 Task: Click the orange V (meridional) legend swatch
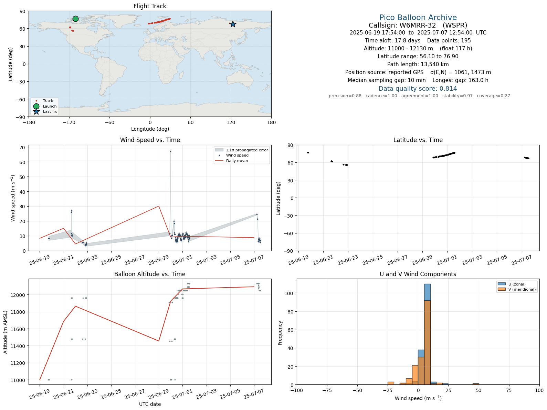coord(501,289)
